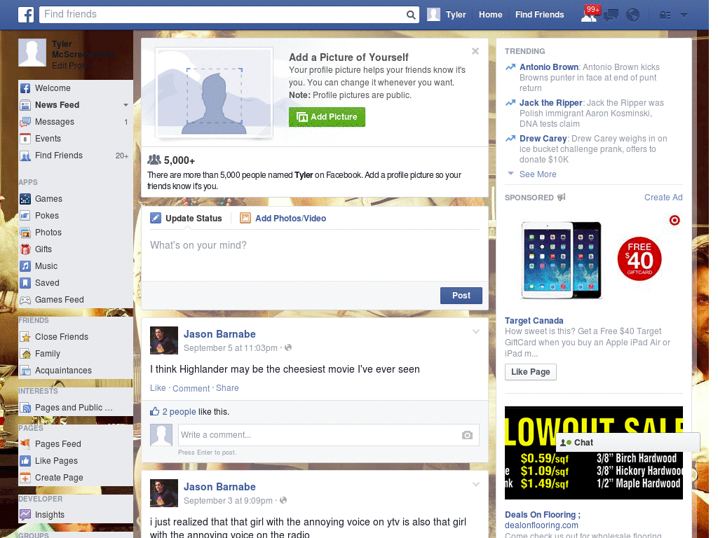Click the Like Page button for Target
This screenshot has height=538, width=718.
pyautogui.click(x=530, y=372)
